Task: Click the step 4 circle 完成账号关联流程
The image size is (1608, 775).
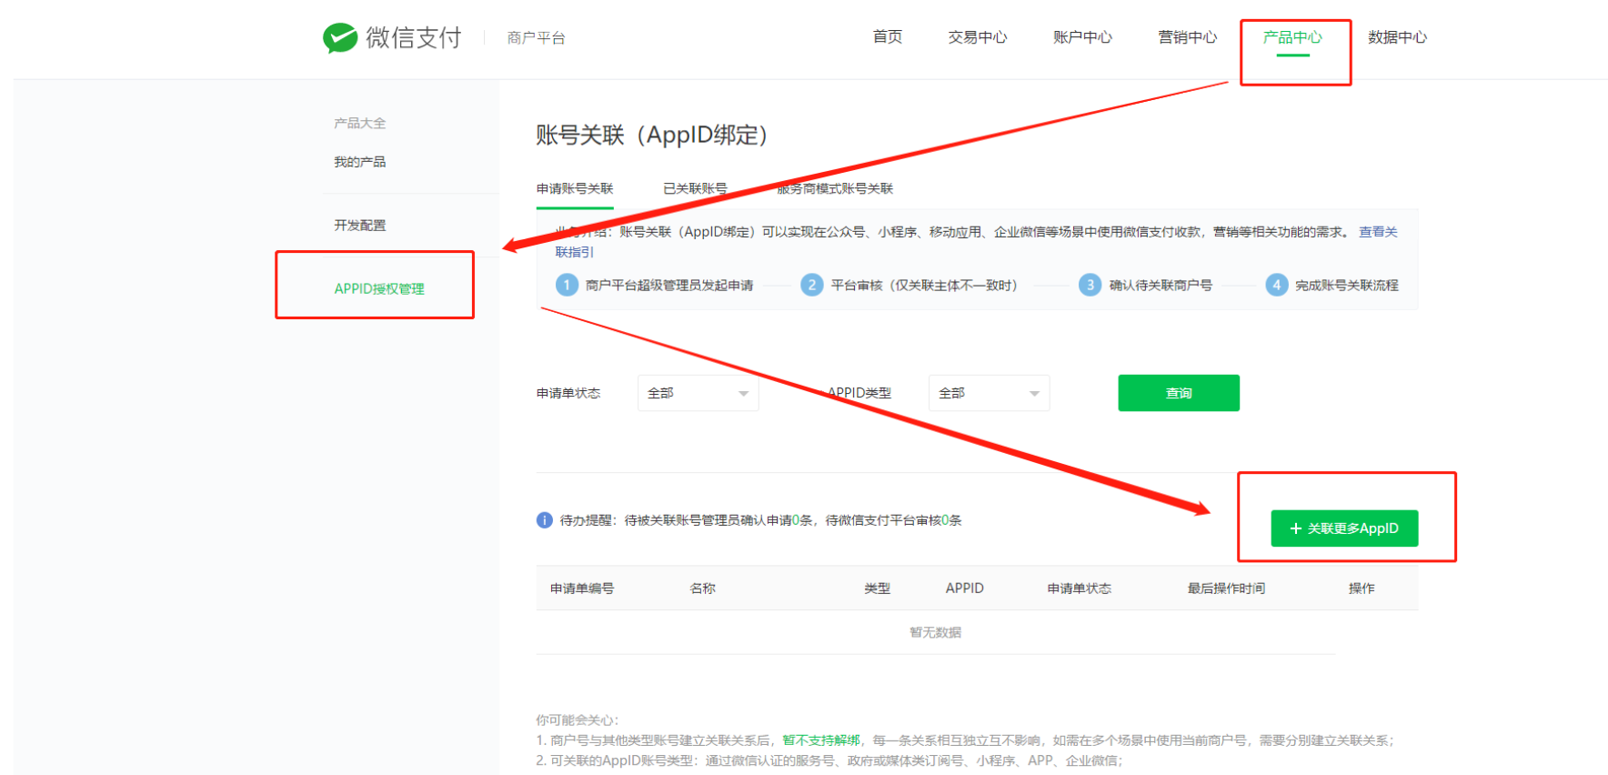Action: tap(1276, 285)
